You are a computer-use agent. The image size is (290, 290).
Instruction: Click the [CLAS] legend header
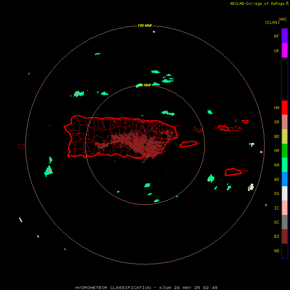272,22
